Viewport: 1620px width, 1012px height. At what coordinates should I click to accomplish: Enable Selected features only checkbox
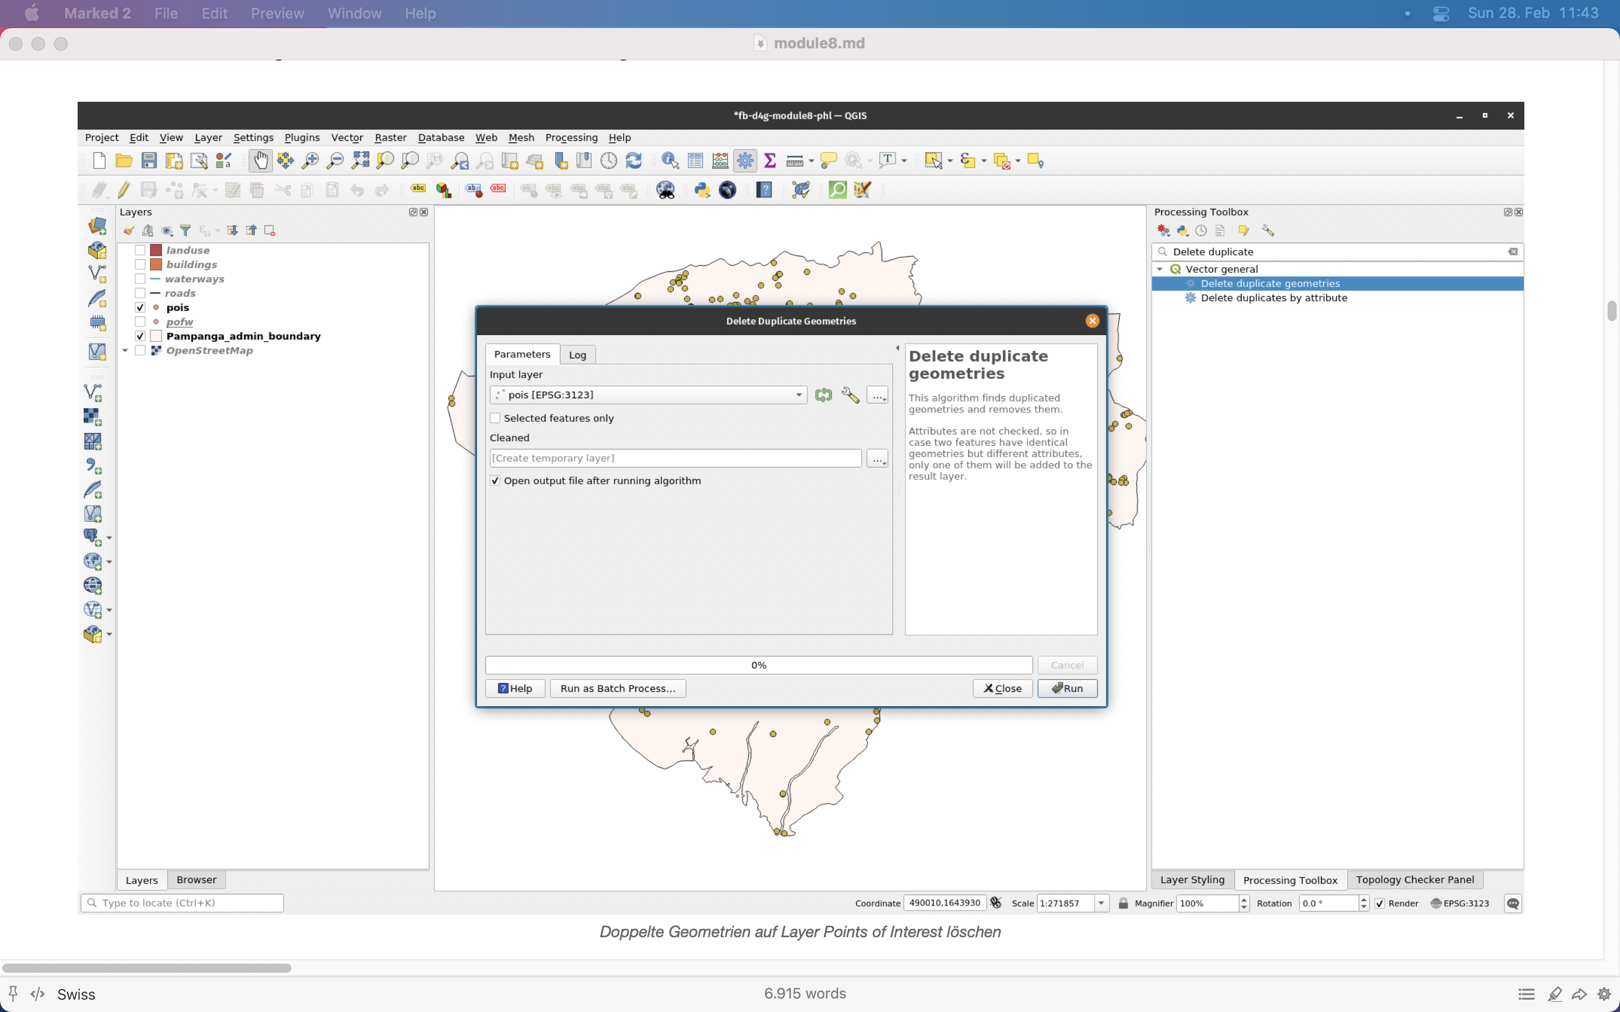tap(496, 417)
